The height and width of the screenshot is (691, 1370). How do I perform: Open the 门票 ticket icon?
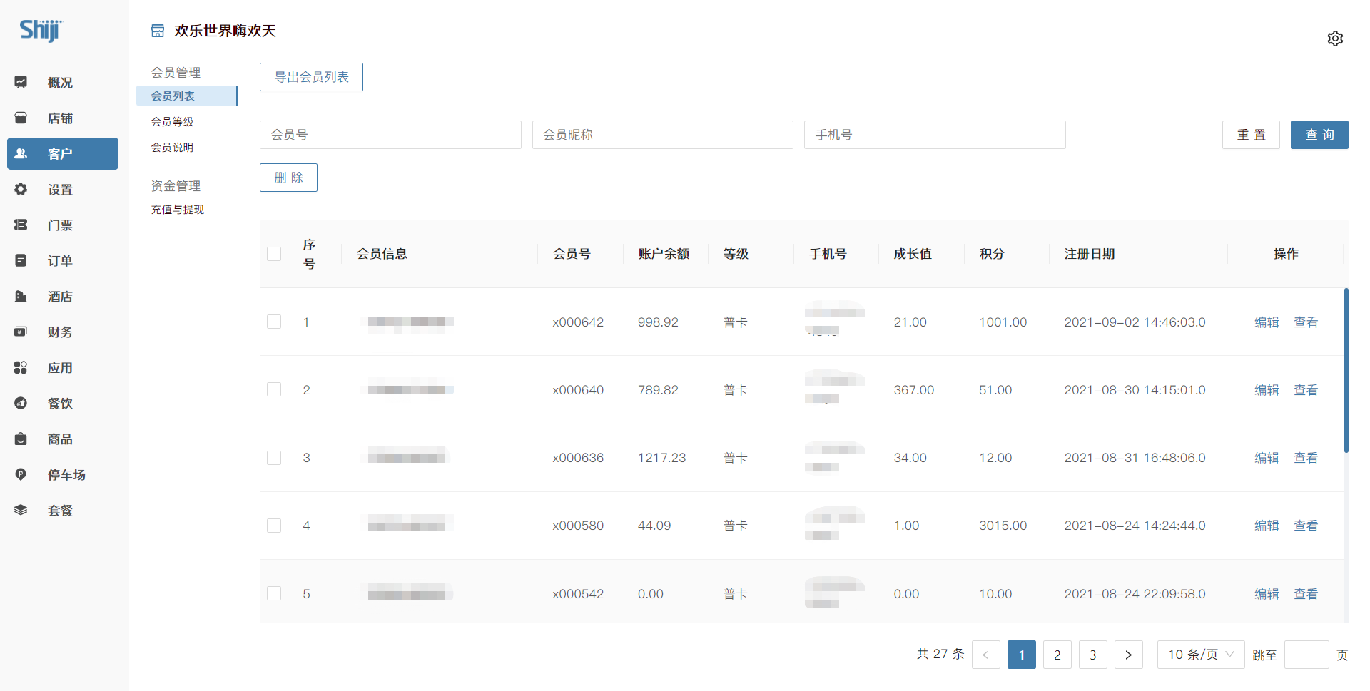pos(21,225)
